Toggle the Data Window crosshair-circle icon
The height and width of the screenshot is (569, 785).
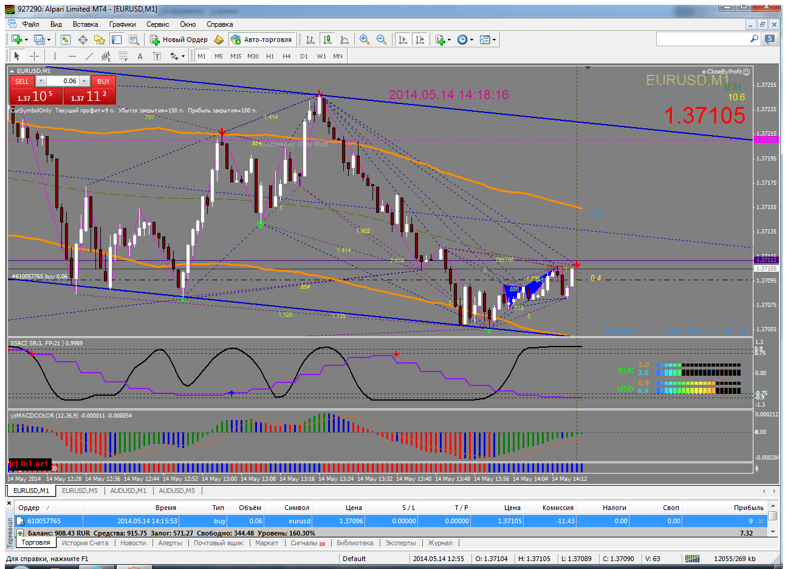83,40
